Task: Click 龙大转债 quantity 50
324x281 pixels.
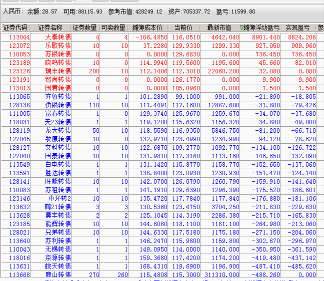Action: pos(96,131)
